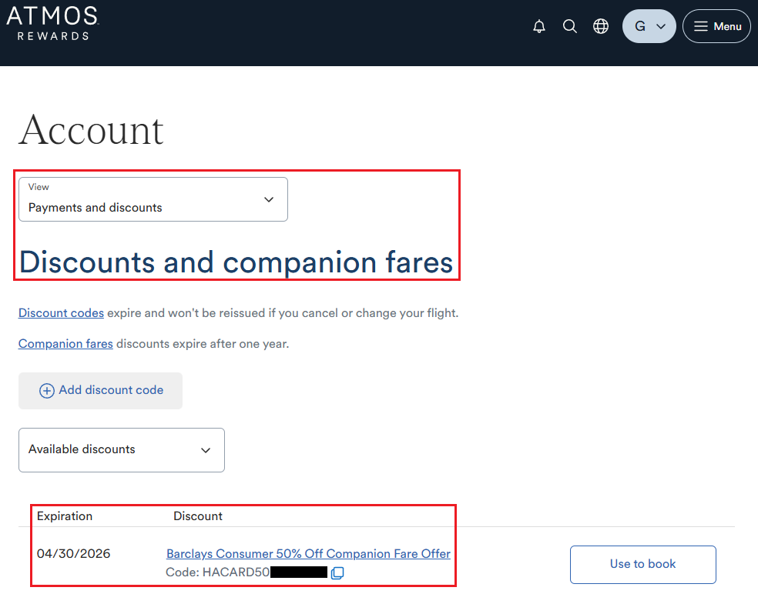Open Barclays Consumer 50% Off Companion Fare link
This screenshot has height=594, width=758.
click(308, 554)
